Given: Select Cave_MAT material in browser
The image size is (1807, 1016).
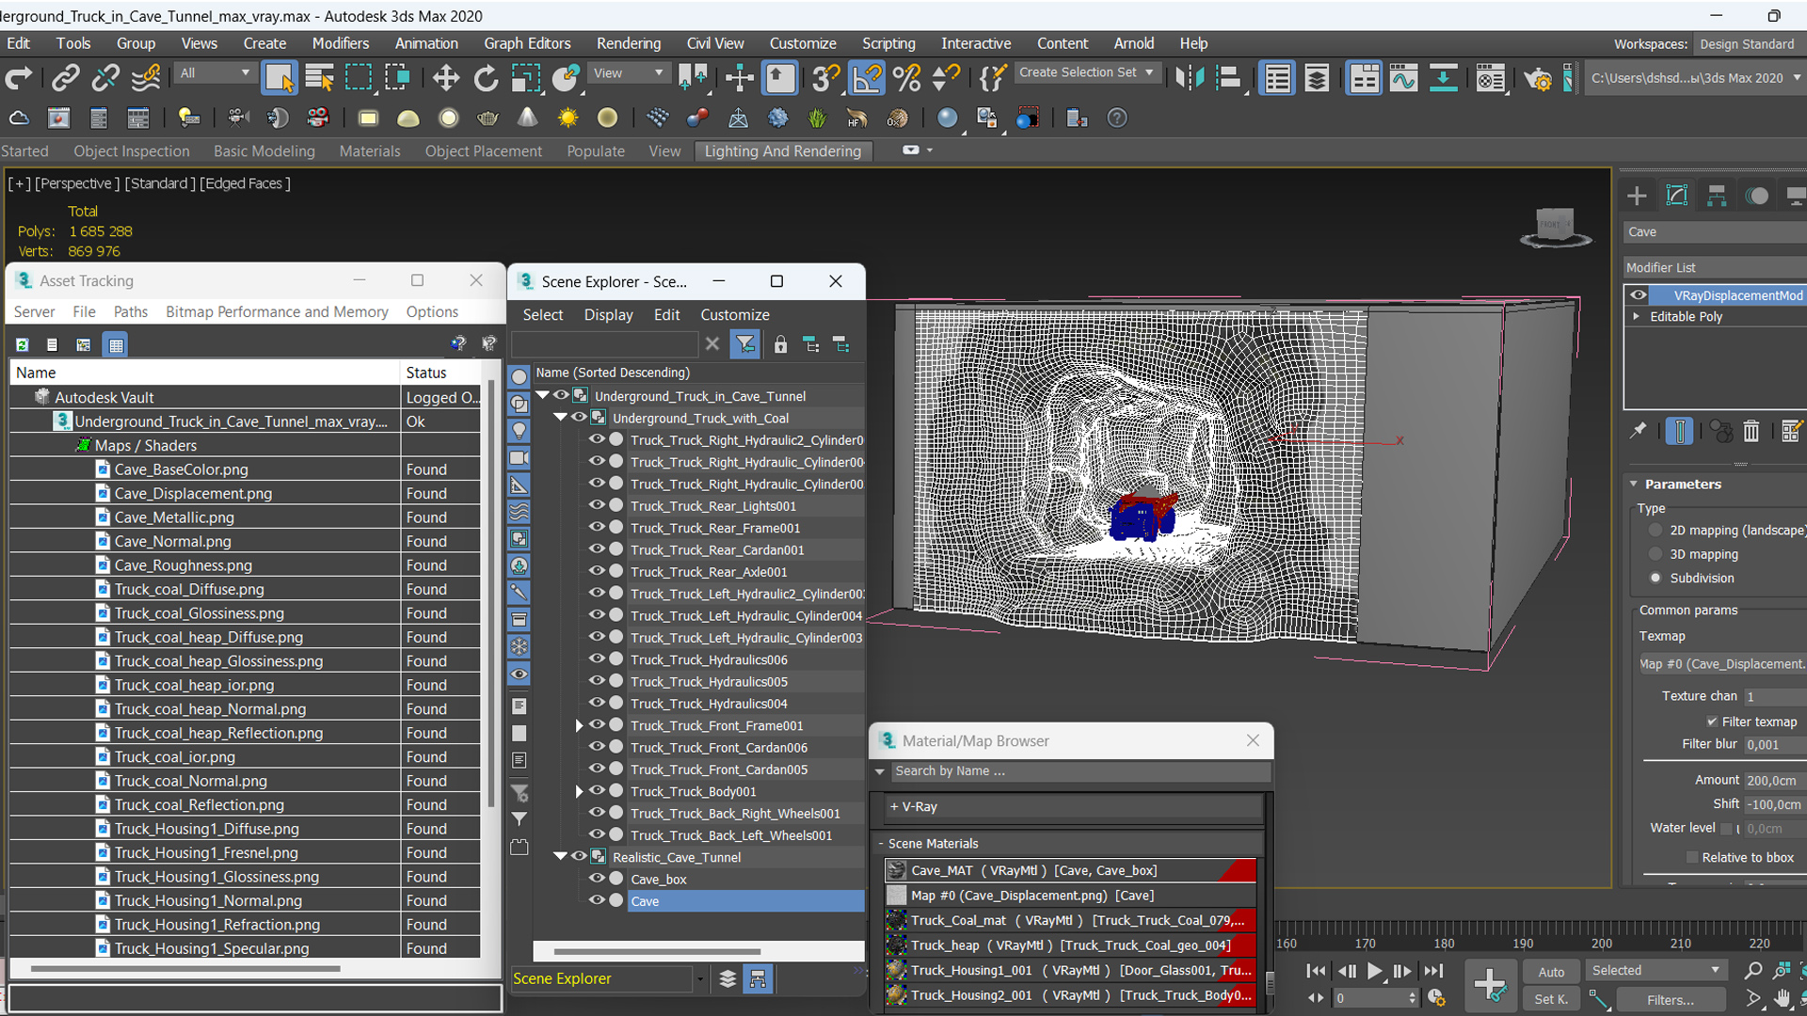Looking at the screenshot, I should point(1070,870).
